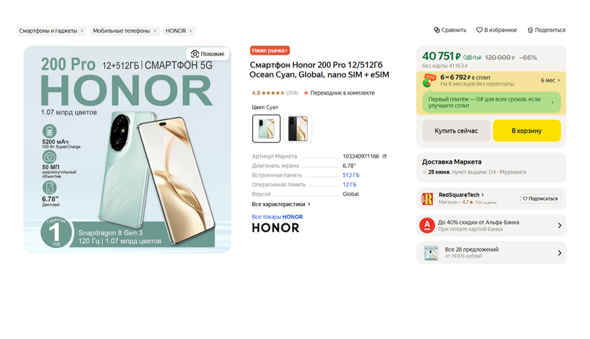Select the Cyan color variant thumbnail
The height and width of the screenshot is (339, 590).
coord(266,129)
